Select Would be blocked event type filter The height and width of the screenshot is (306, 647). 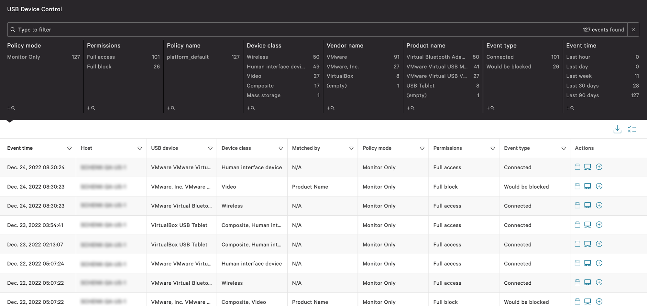tap(509, 67)
